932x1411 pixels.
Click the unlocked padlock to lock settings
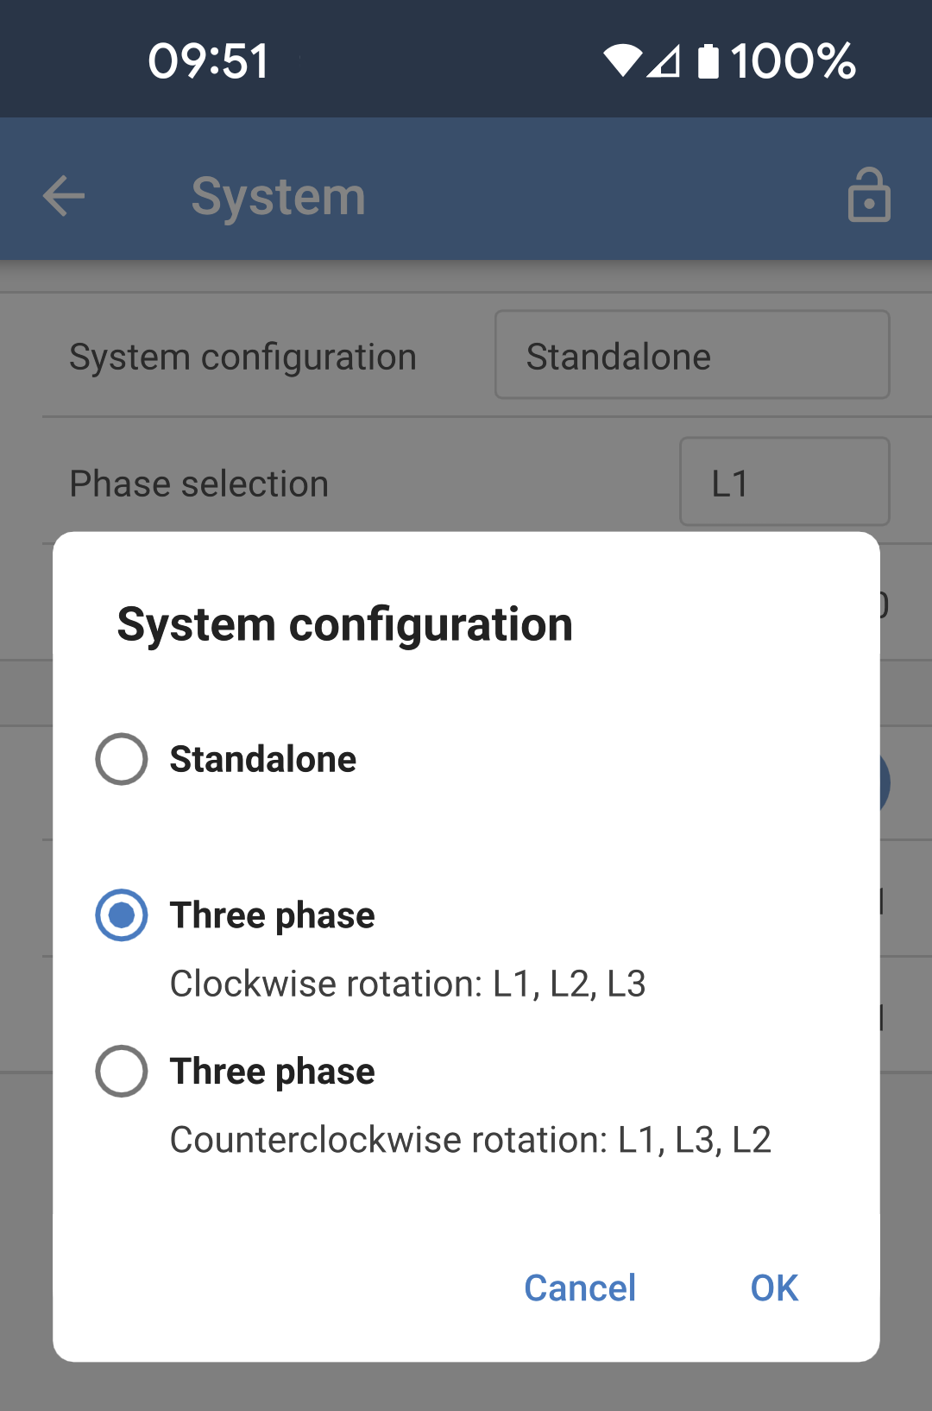869,195
